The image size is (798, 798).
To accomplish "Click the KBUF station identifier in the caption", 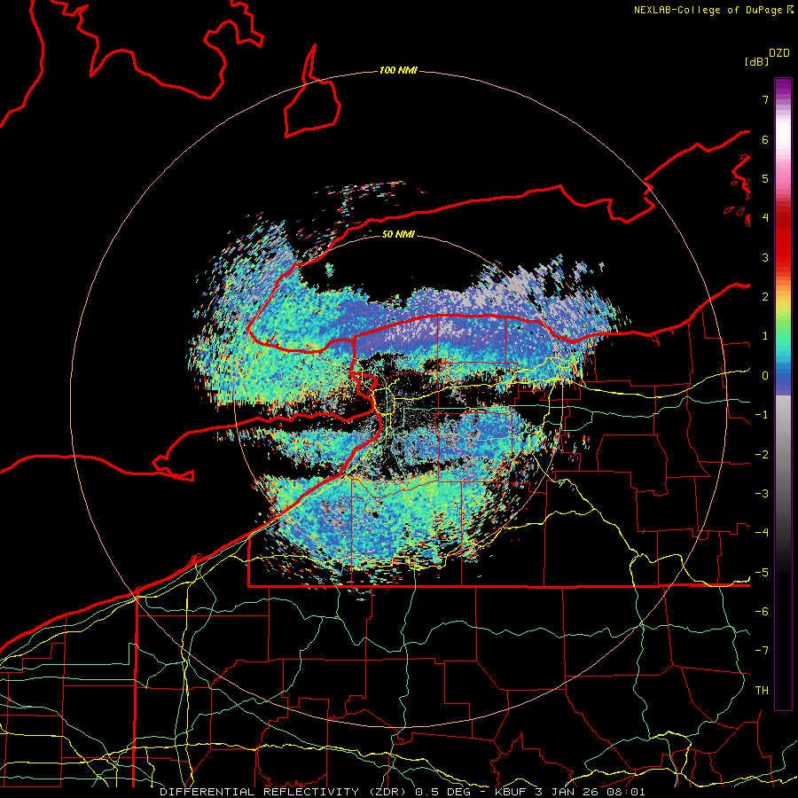I will click(x=511, y=792).
